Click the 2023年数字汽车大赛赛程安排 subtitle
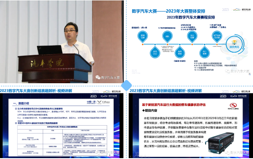This screenshot has height=159, width=253. (191, 17)
